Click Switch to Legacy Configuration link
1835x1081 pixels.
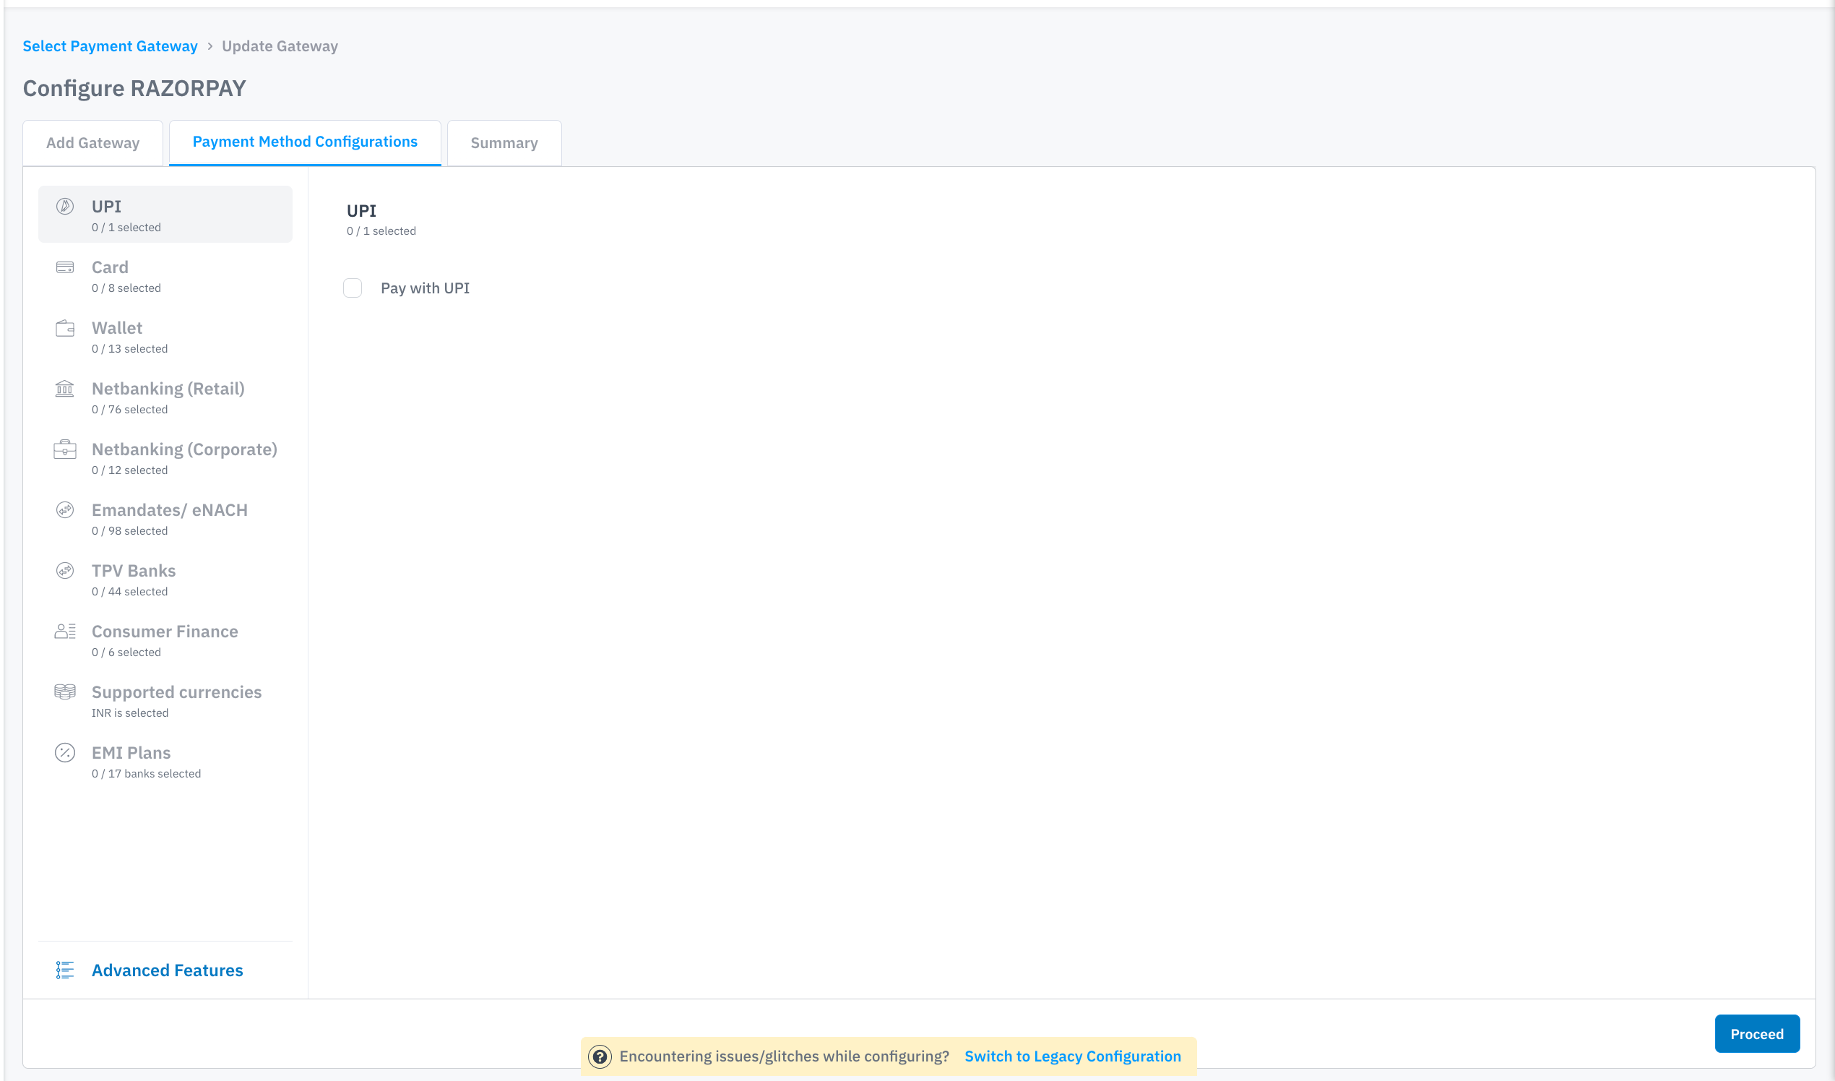(1072, 1056)
